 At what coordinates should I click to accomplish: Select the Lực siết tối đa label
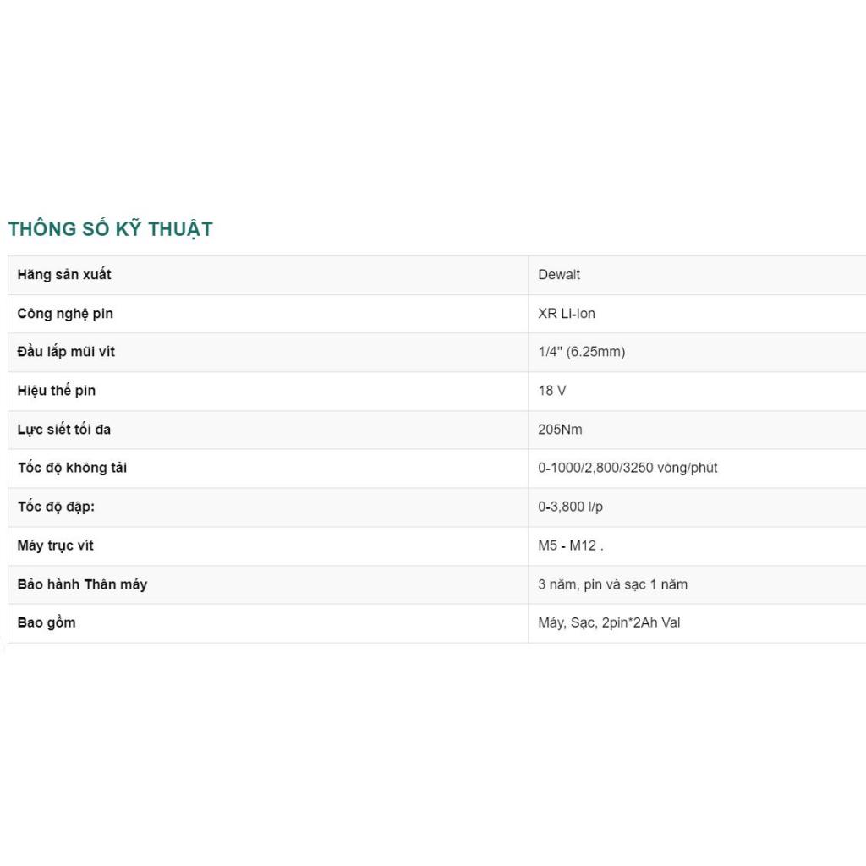tap(64, 429)
